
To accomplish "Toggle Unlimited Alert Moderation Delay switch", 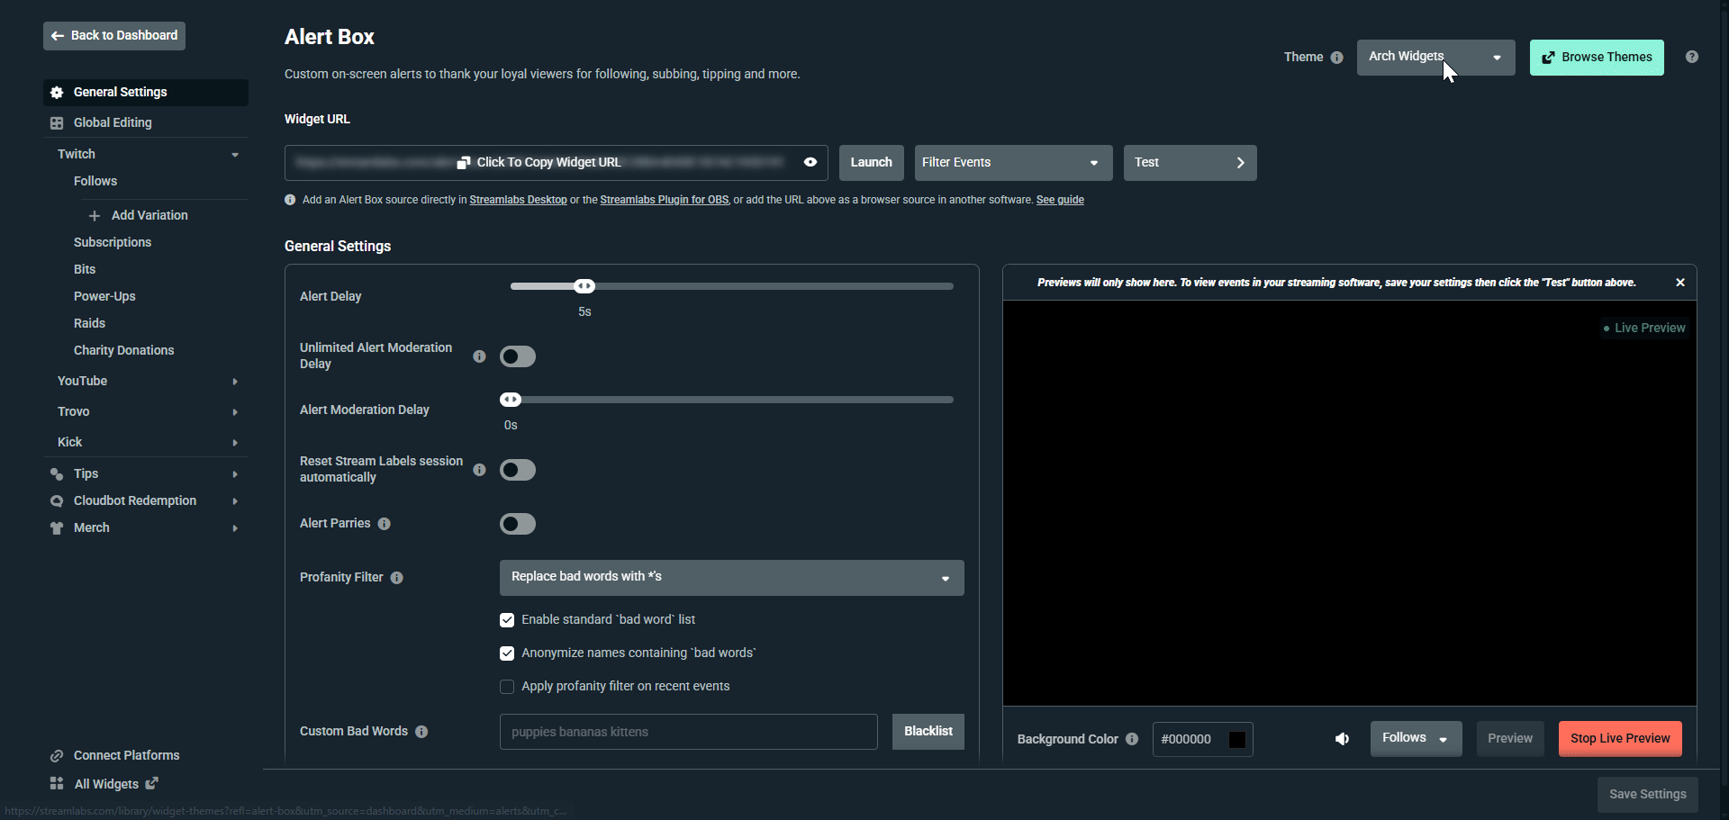I will click(x=518, y=356).
